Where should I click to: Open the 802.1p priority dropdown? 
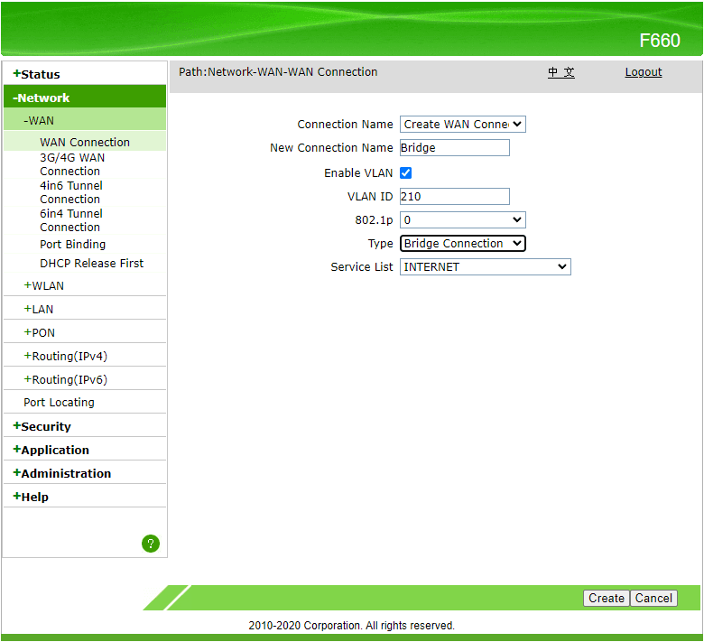tap(462, 219)
